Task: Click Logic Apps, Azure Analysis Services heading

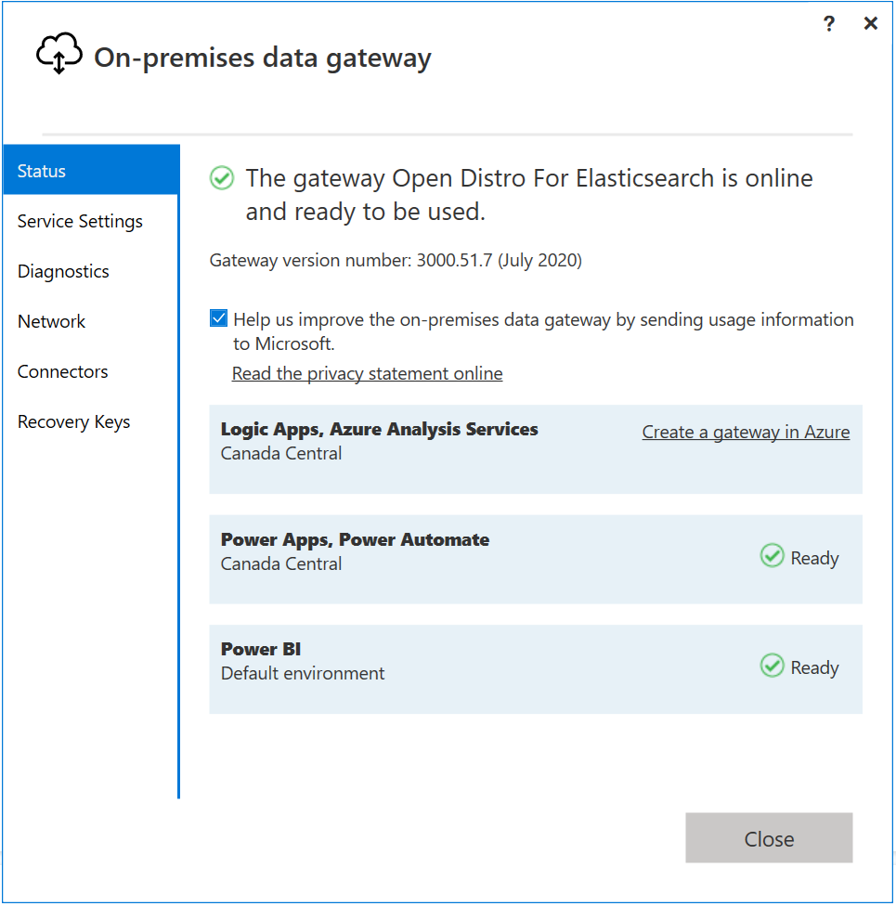Action: (x=379, y=429)
